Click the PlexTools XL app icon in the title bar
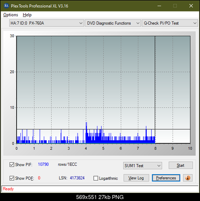This screenshot has width=200, height=201. coord(6,6)
